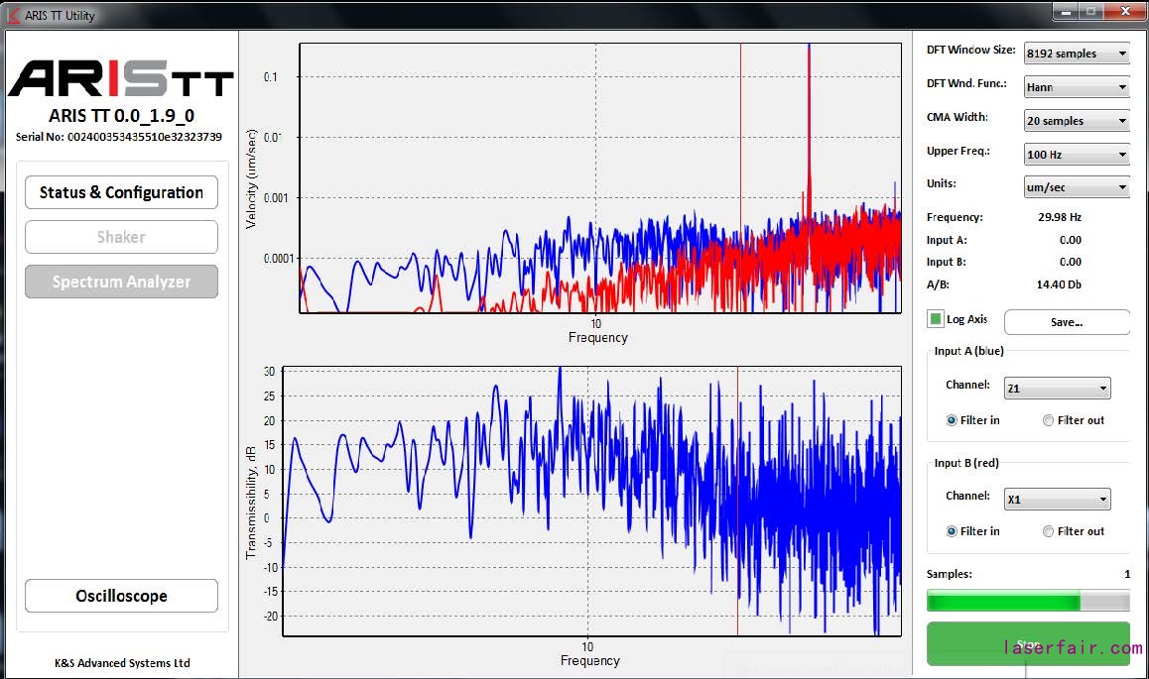Maximize the ARIS TT Utility window

coord(1091,11)
